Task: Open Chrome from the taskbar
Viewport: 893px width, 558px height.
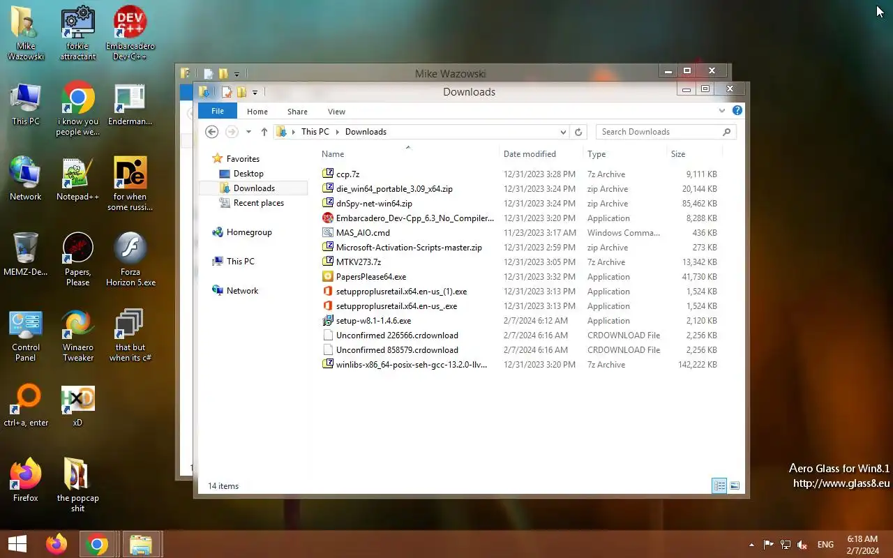Action: 97,544
